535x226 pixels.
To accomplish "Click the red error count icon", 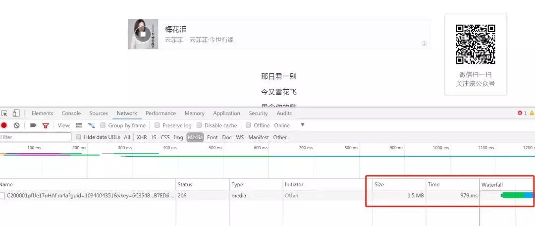I will 520,113.
